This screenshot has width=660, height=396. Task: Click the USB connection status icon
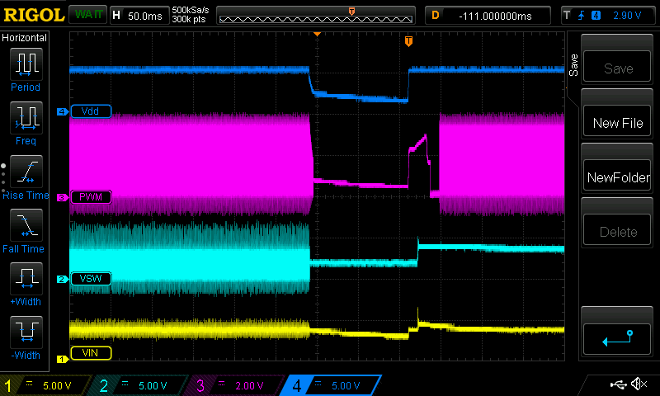618,384
